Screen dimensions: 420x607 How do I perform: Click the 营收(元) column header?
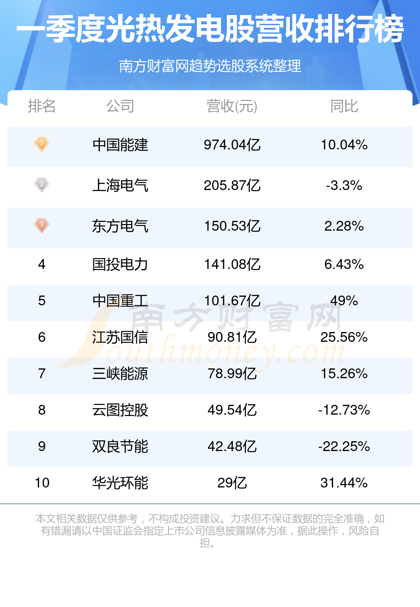pyautogui.click(x=232, y=106)
